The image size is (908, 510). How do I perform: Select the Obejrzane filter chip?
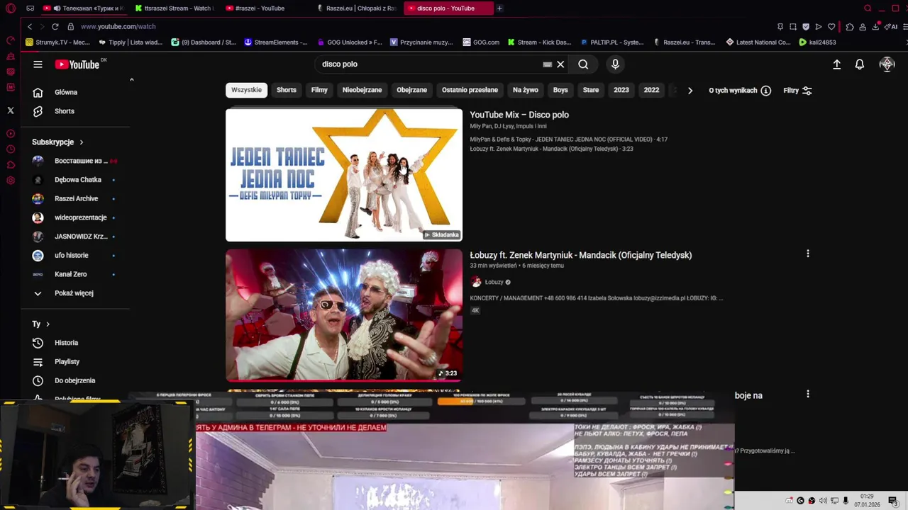(x=411, y=90)
